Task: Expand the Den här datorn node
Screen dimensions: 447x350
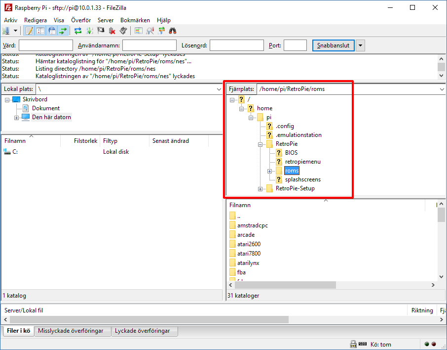Action: pyautogui.click(x=17, y=118)
